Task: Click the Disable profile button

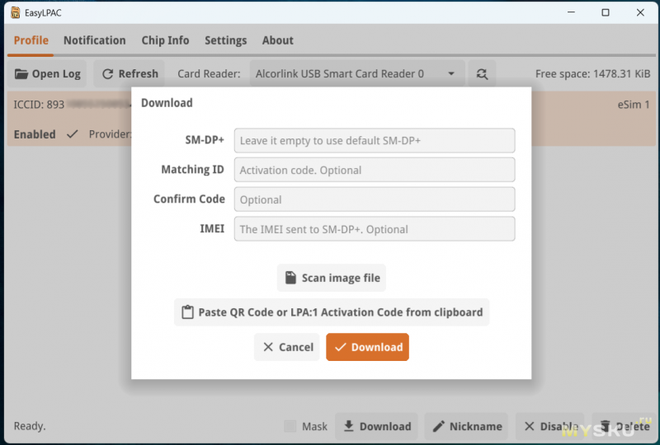Action: (x=549, y=426)
